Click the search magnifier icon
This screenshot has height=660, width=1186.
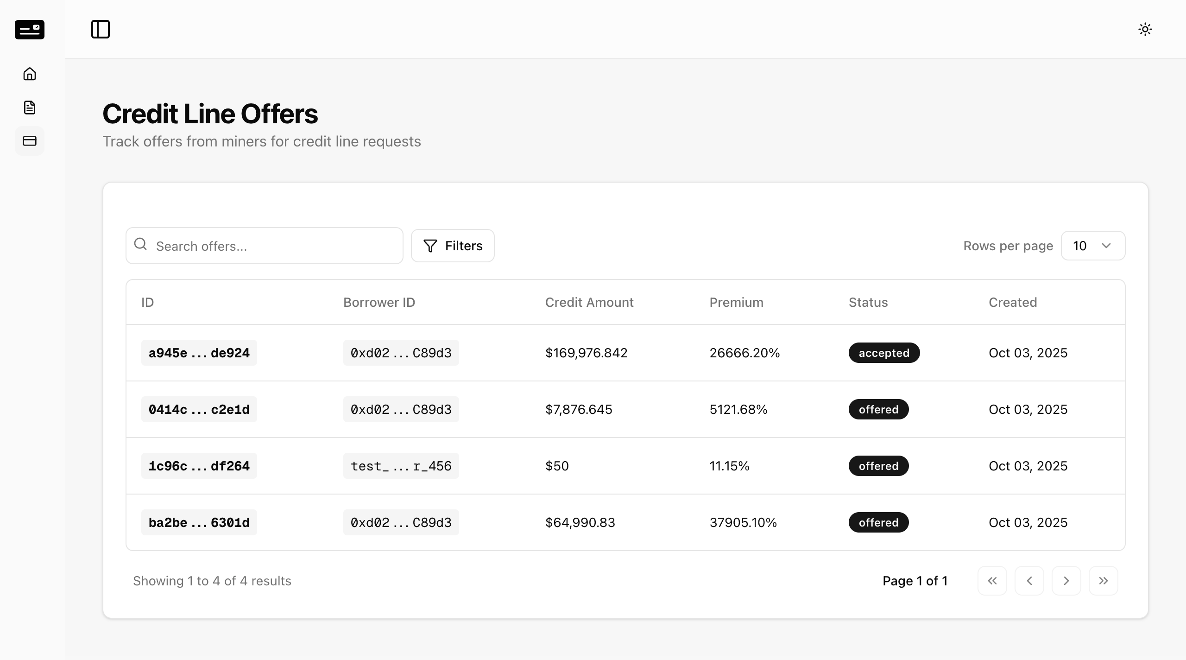(x=140, y=244)
